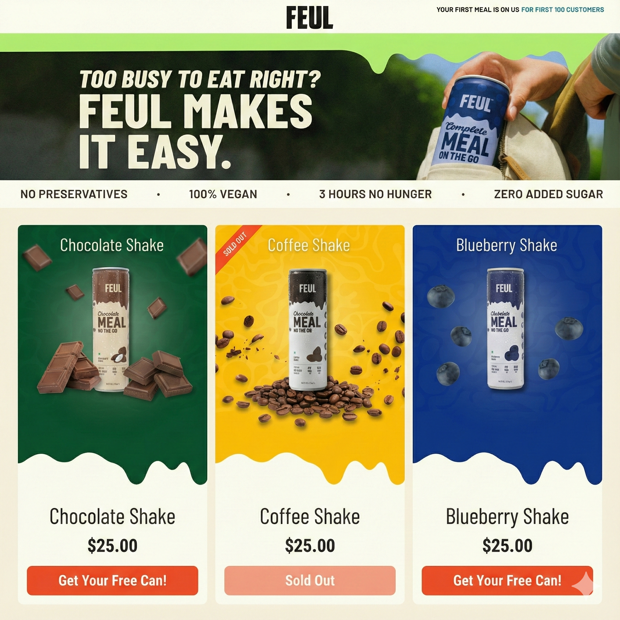This screenshot has width=620, height=620.
Task: Click 'Get Your Free Can!' under Chocolate Shake
Action: (112, 580)
